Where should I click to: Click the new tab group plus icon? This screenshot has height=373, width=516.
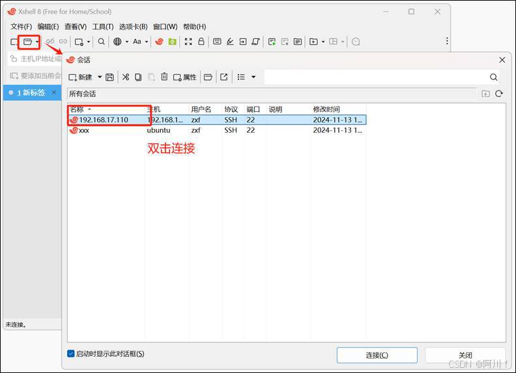click(313, 42)
